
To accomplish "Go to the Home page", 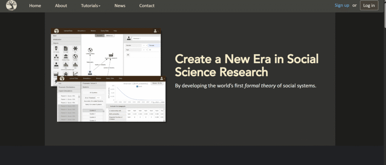I will [x=35, y=6].
